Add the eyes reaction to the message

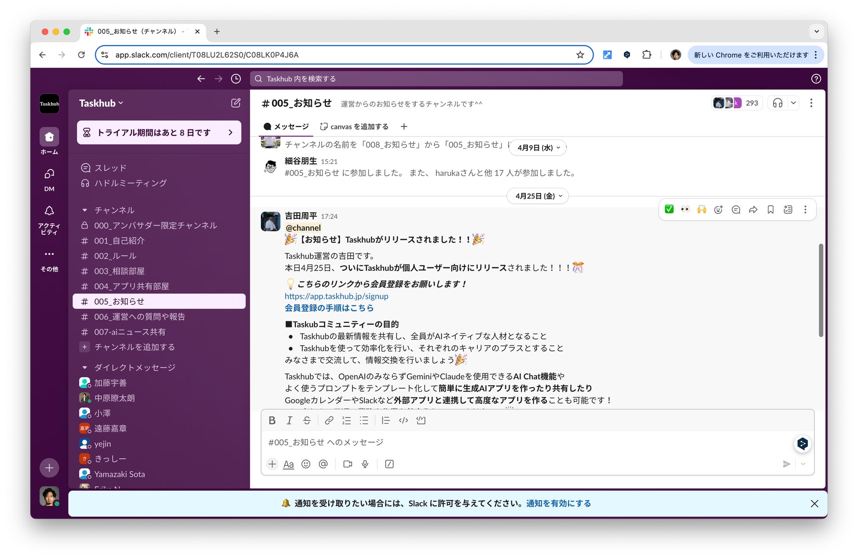coord(685,210)
